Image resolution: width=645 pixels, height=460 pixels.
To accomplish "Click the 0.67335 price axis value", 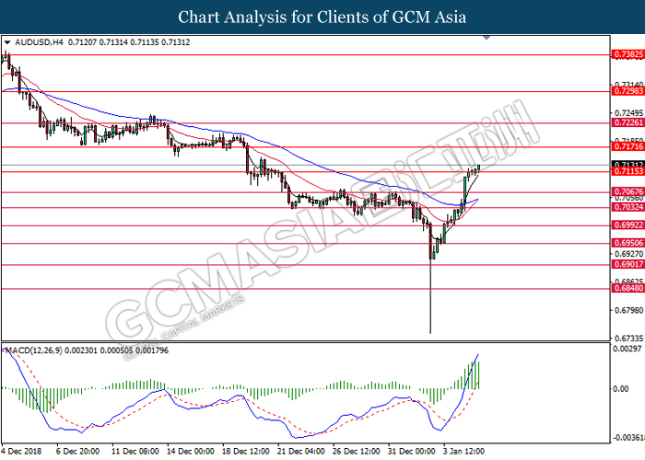I will (x=628, y=339).
